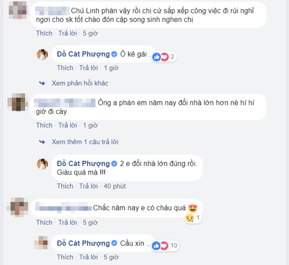Expand 'Xem thêm 1 câu trả lời'
Image resolution: width=289 pixels, height=265 pixels.
pos(85,142)
